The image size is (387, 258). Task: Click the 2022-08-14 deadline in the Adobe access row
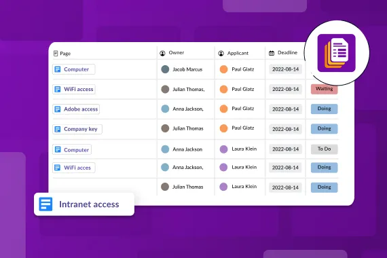286,109
